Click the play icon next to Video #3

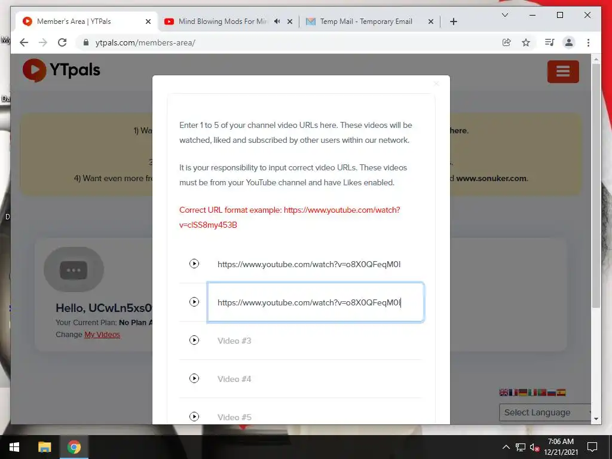pos(194,340)
